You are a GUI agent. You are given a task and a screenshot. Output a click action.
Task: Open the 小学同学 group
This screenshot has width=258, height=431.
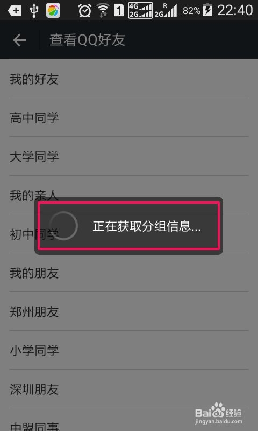129,350
